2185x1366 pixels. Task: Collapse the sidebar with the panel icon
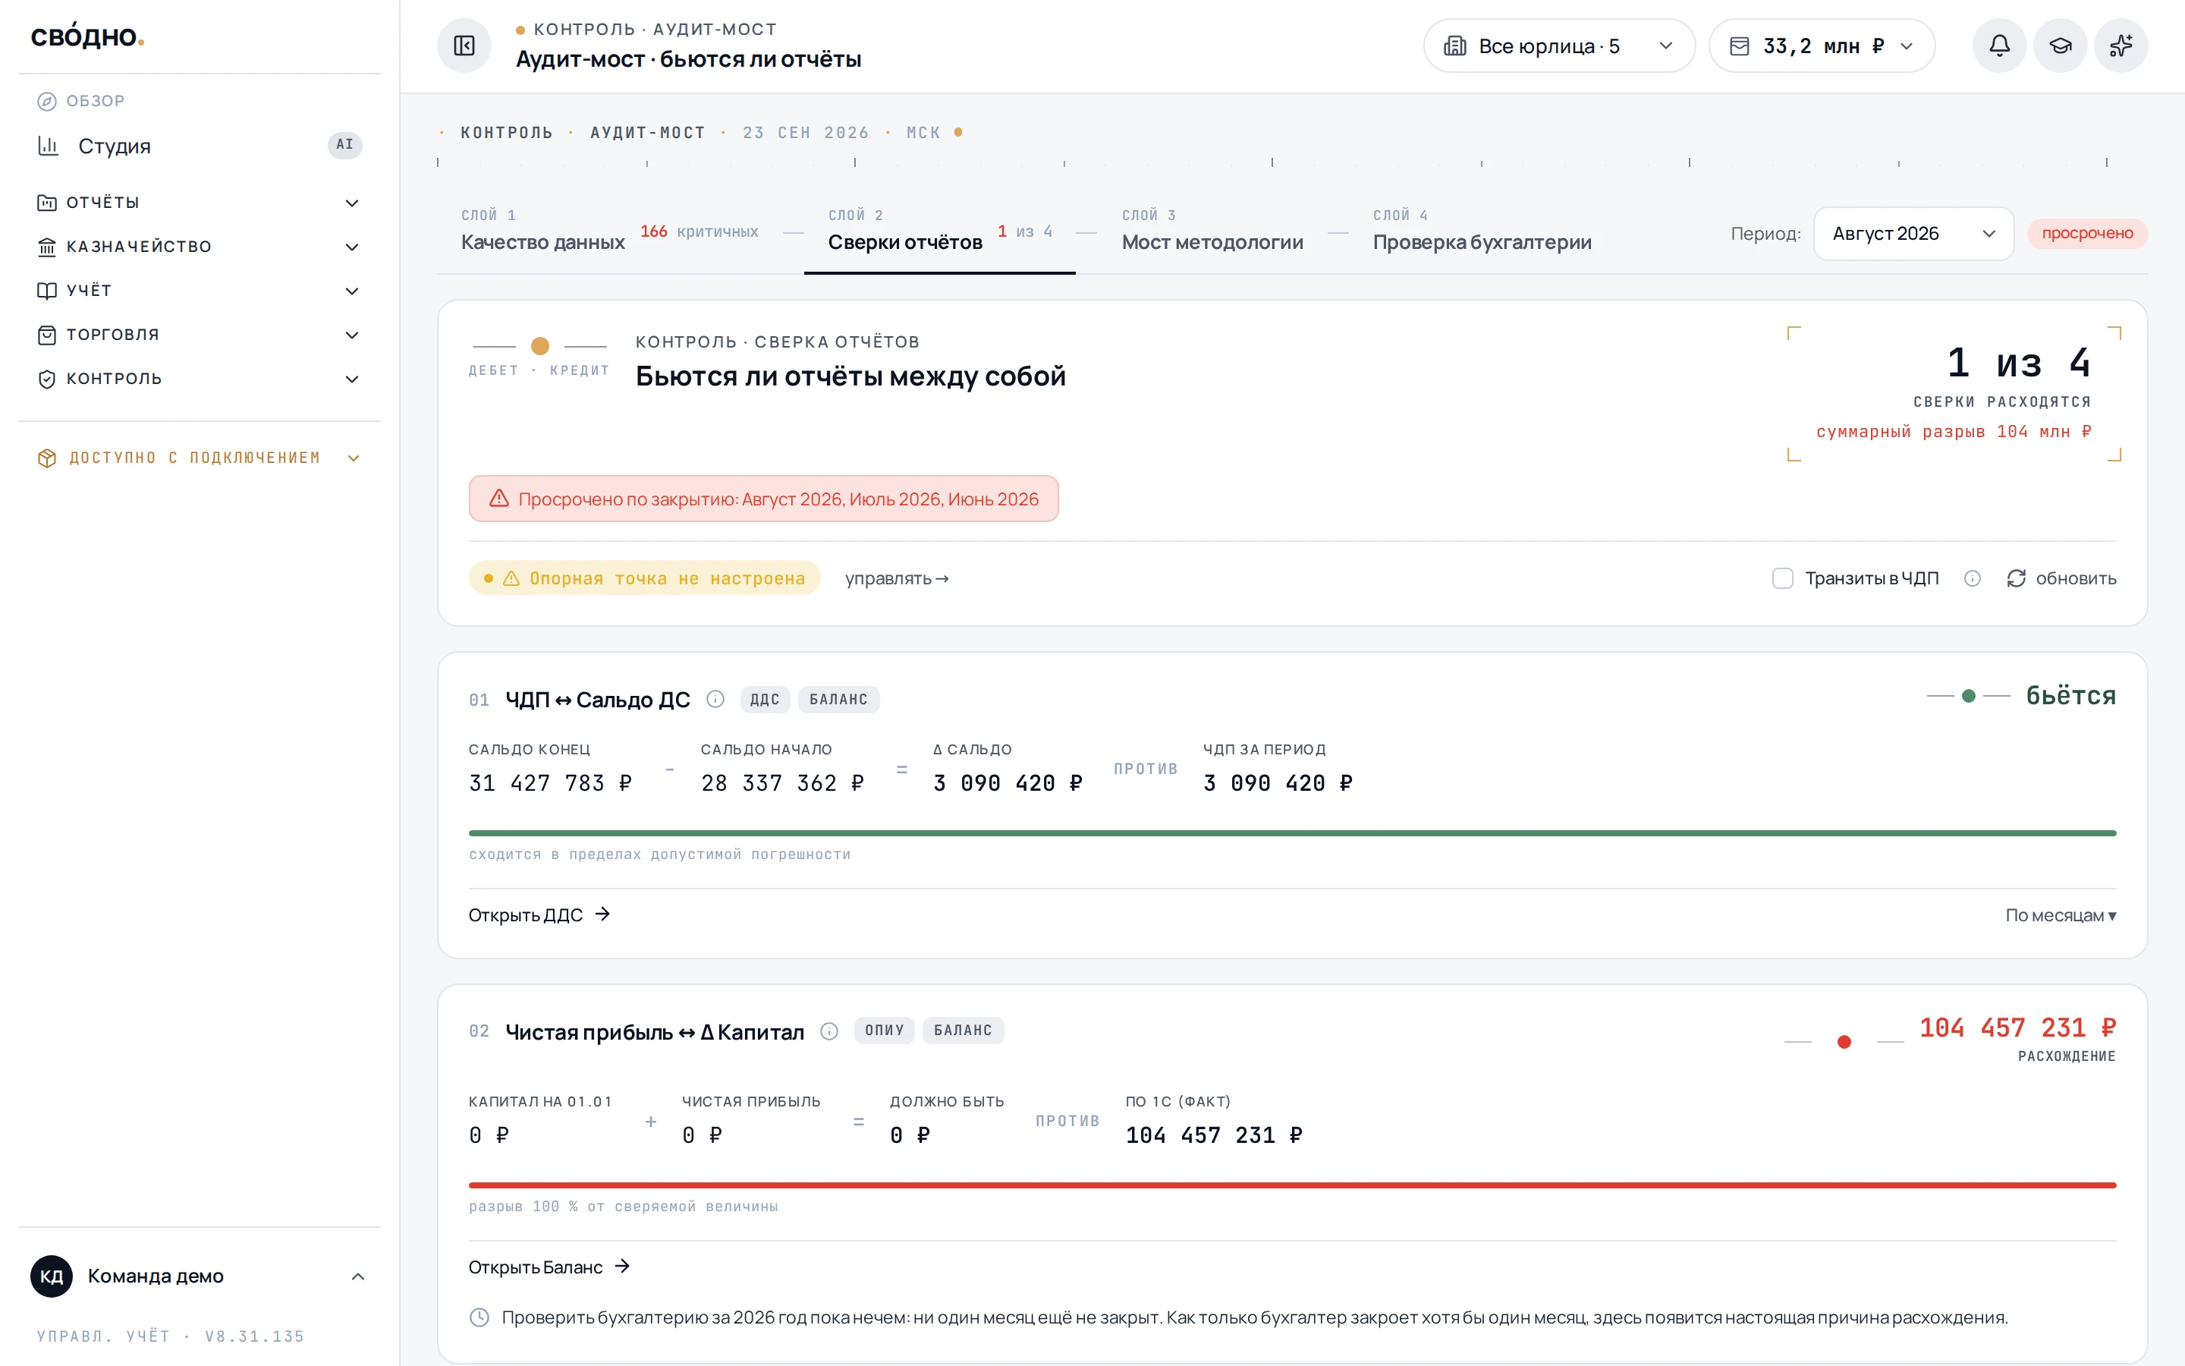pyautogui.click(x=464, y=46)
